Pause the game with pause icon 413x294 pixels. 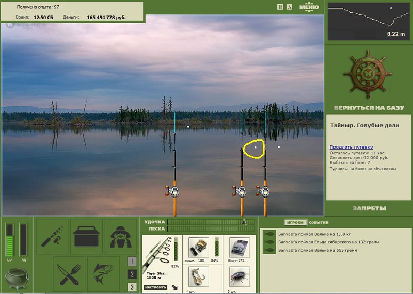[280, 7]
